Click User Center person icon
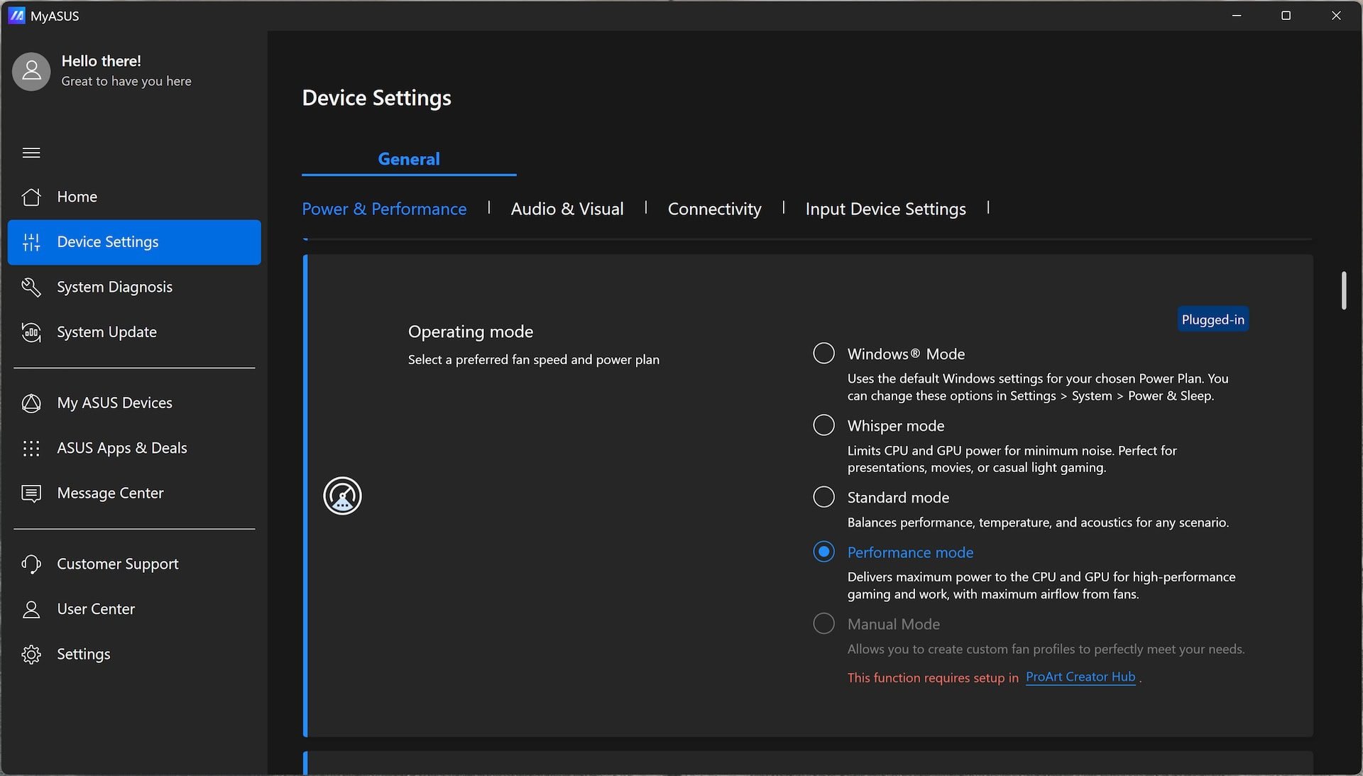This screenshot has height=776, width=1363. point(31,609)
